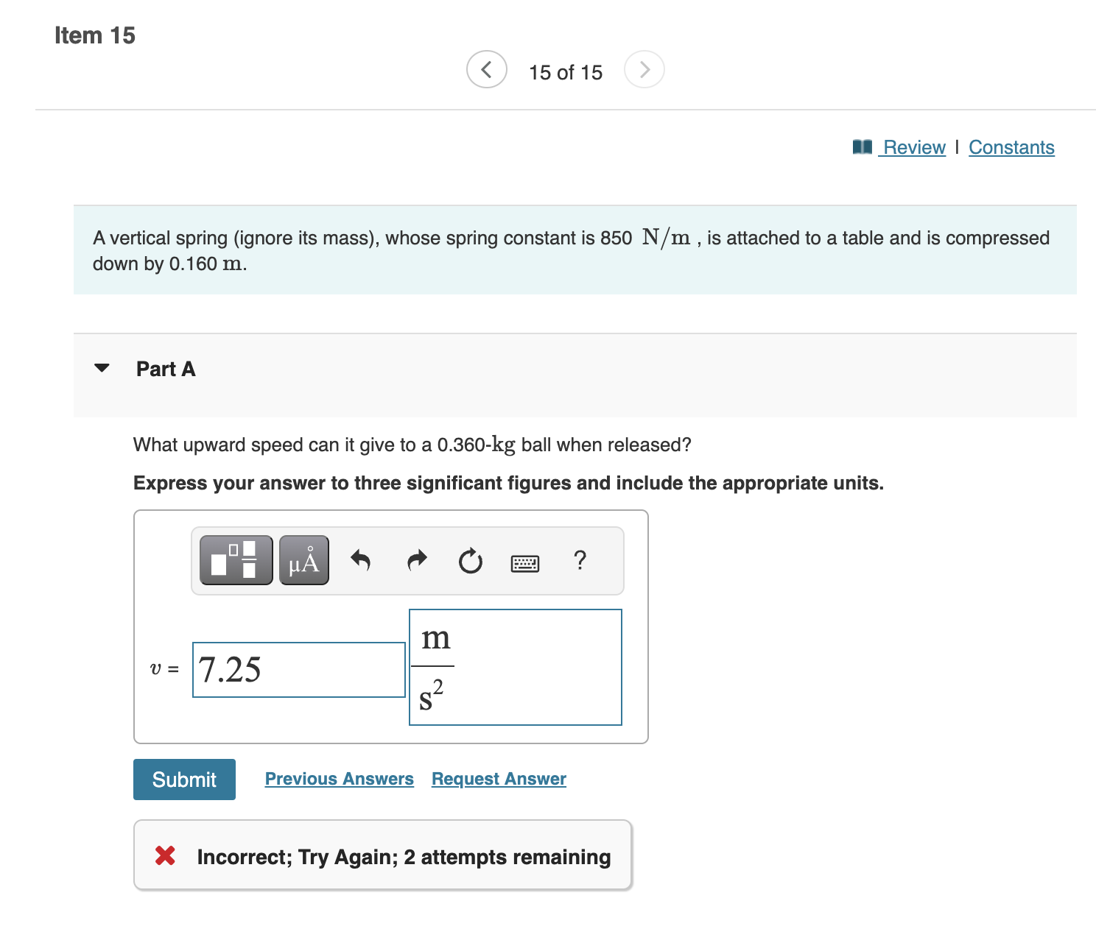Click the question mark help icon
The width and height of the screenshot is (1096, 926).
580,560
